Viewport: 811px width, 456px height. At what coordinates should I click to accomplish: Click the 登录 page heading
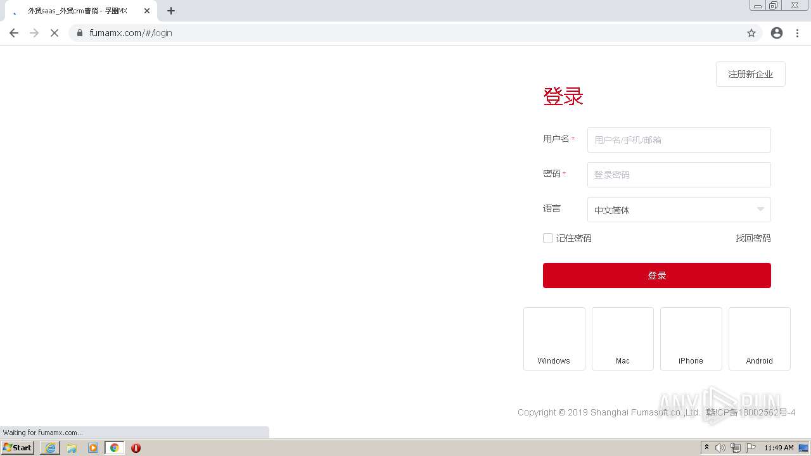(x=563, y=96)
